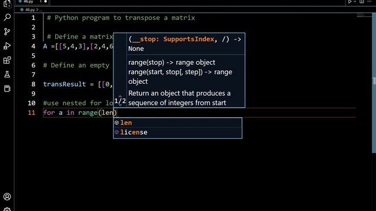
Task: Select the len autocomplete suggestion
Action: (x=177, y=122)
